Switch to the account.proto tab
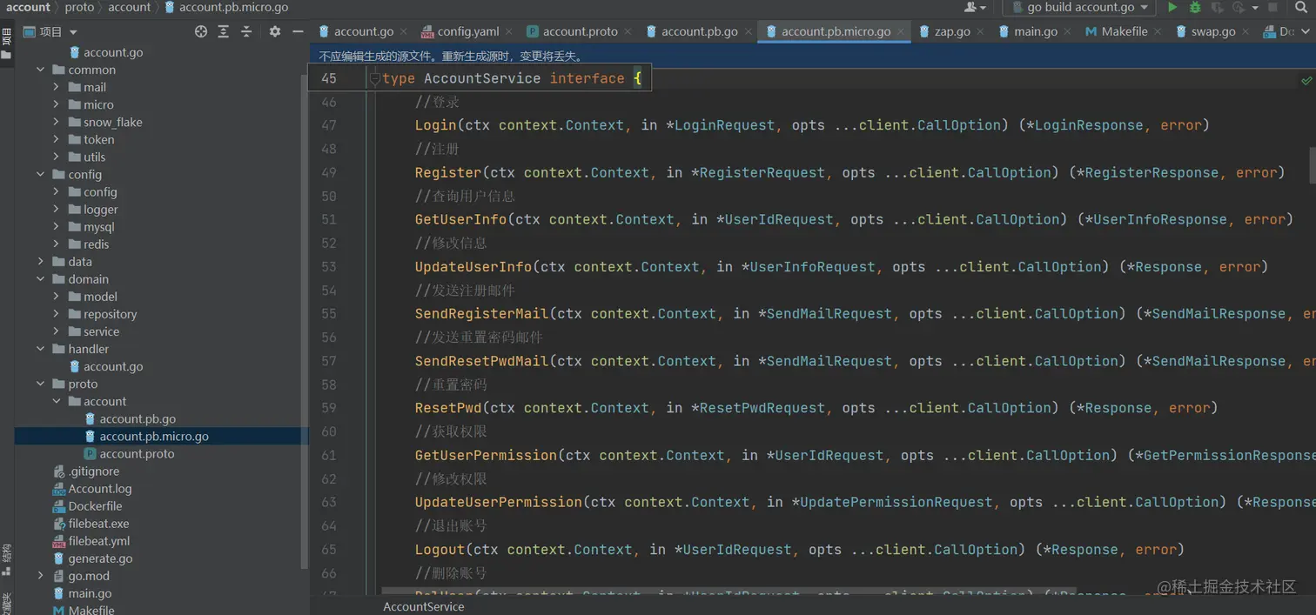 [x=581, y=31]
